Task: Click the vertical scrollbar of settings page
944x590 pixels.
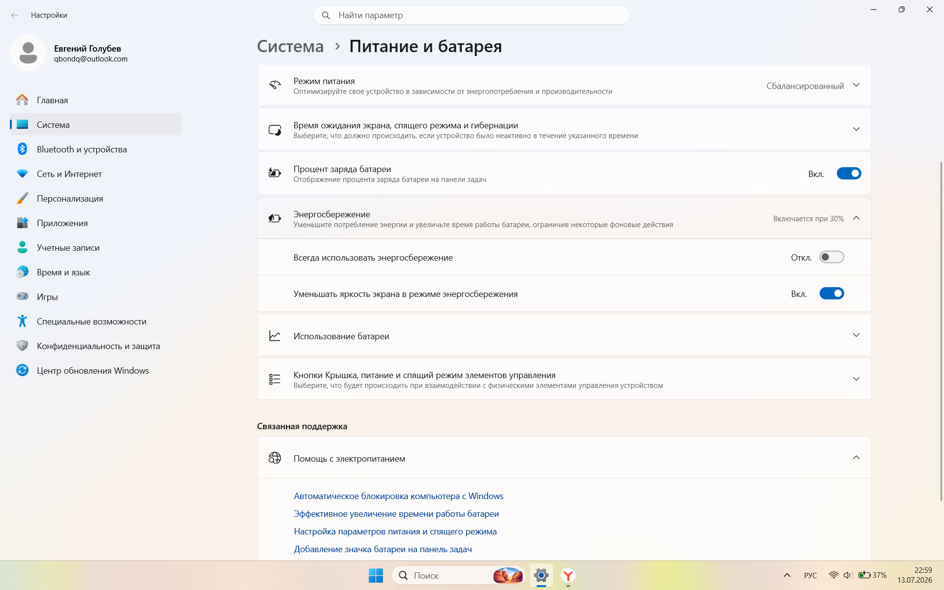Action: pyautogui.click(x=941, y=331)
